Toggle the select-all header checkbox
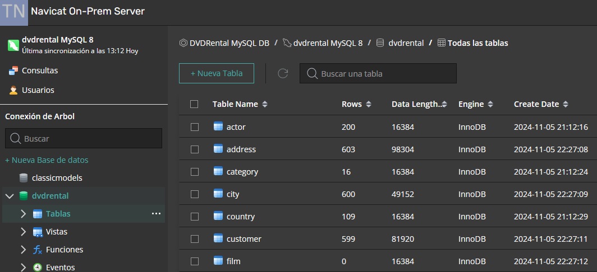 pyautogui.click(x=194, y=104)
